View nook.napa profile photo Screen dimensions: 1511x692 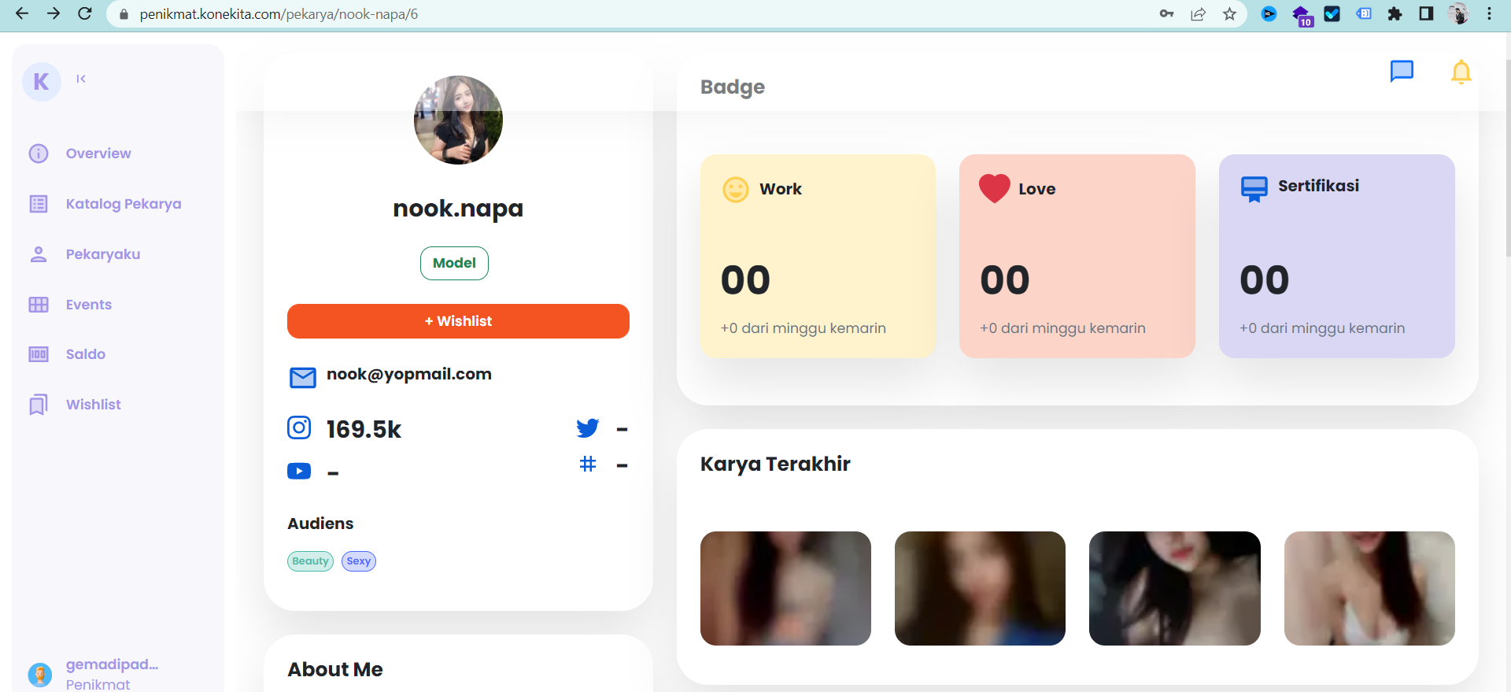[x=458, y=120]
